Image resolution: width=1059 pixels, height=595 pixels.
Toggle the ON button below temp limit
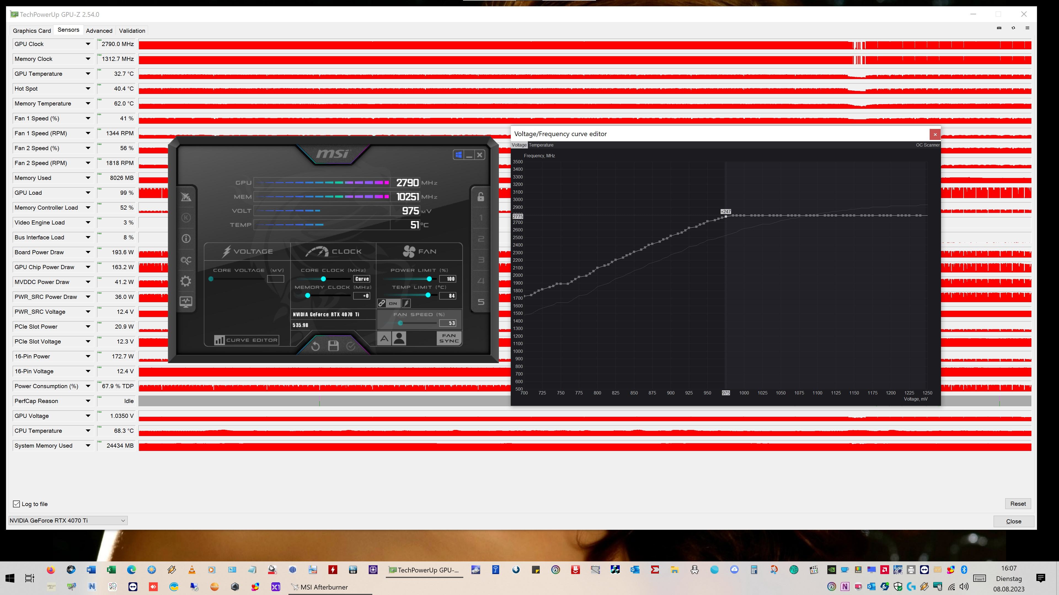[x=393, y=304]
